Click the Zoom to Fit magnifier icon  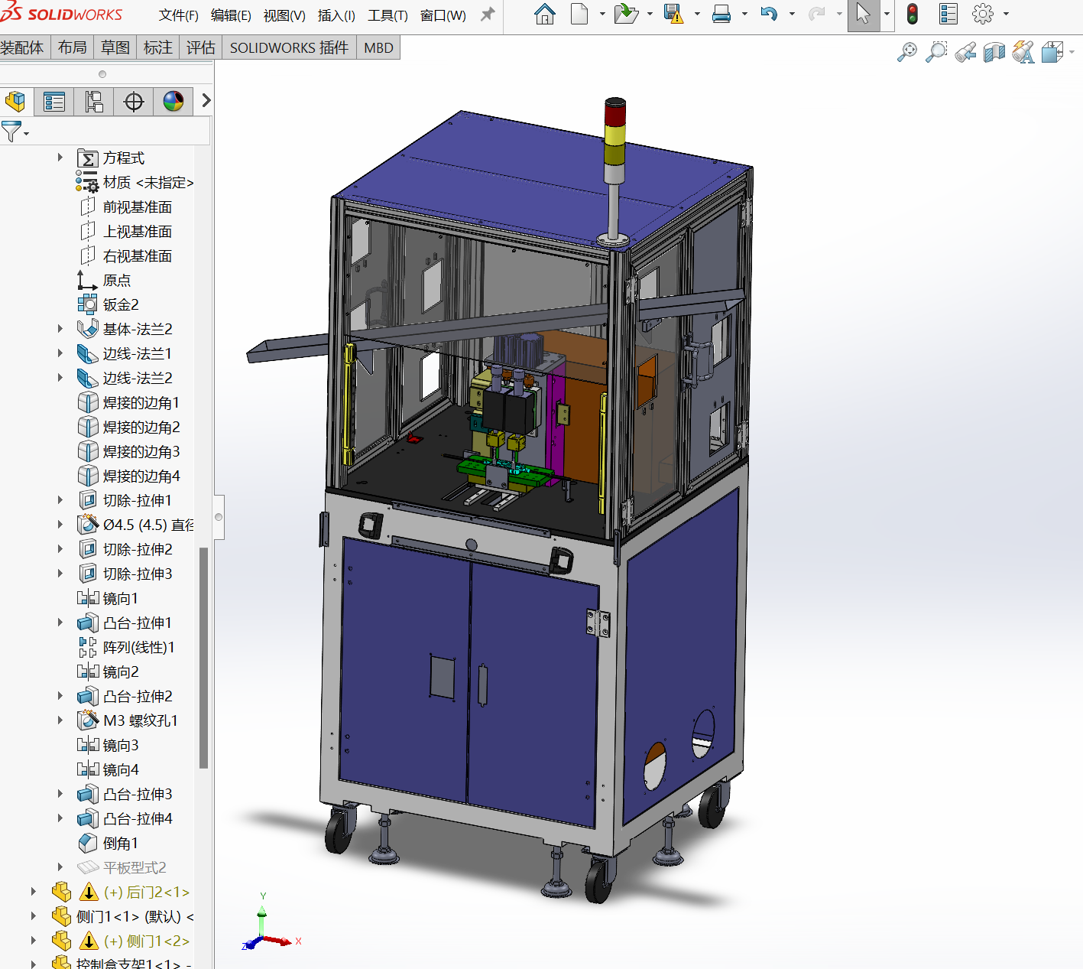(x=906, y=53)
